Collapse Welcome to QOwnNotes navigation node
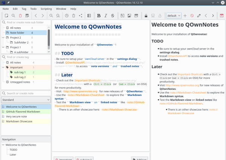The height and width of the screenshot is (160, 226). tap(3, 145)
